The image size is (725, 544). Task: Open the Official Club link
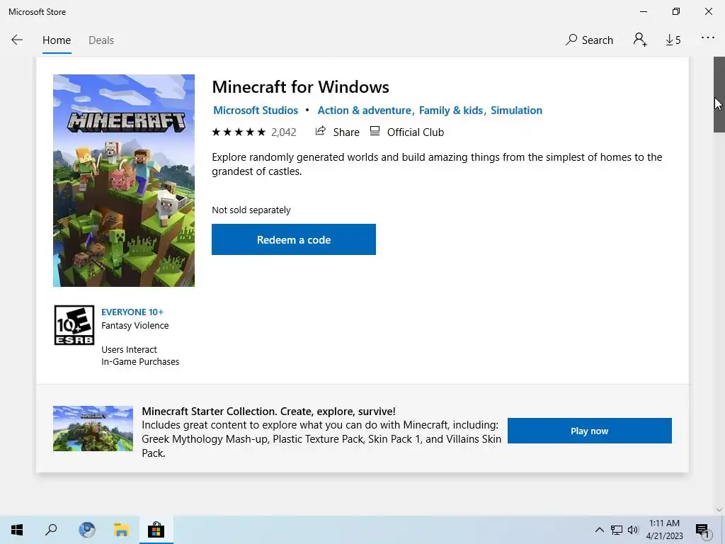[415, 132]
